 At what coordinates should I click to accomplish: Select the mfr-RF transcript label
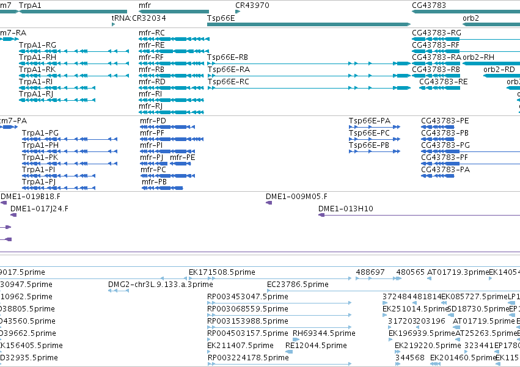point(151,57)
